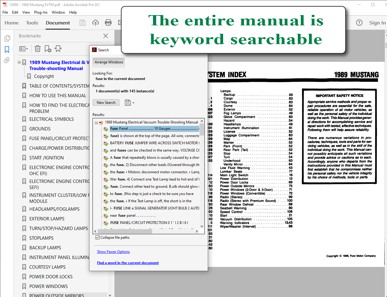Open the GROUNDS bookmark
Viewport: 387px width, 297px height.
point(40,129)
